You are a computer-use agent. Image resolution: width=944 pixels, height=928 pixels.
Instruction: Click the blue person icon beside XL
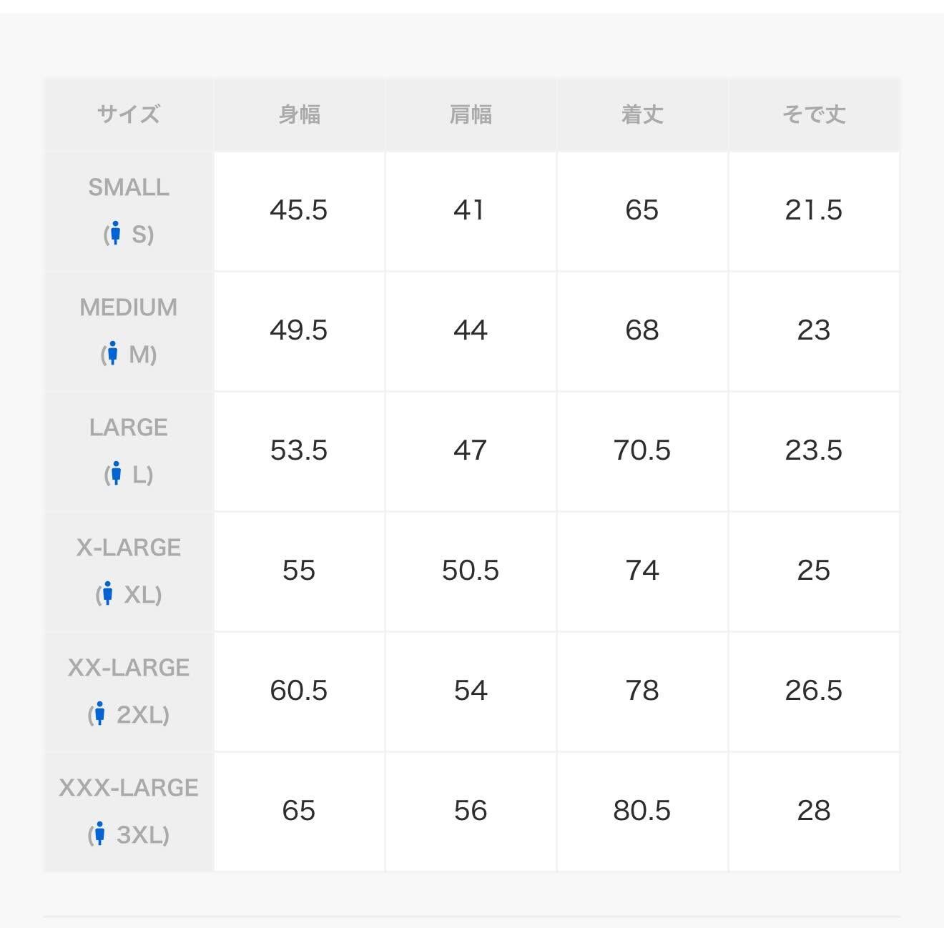pyautogui.click(x=108, y=594)
